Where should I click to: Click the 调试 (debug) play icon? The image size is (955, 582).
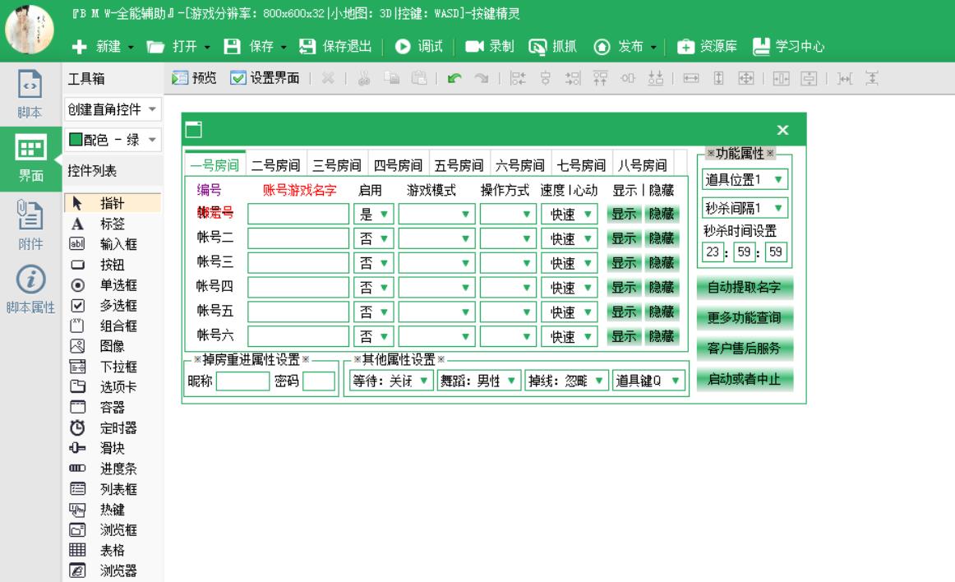(403, 47)
